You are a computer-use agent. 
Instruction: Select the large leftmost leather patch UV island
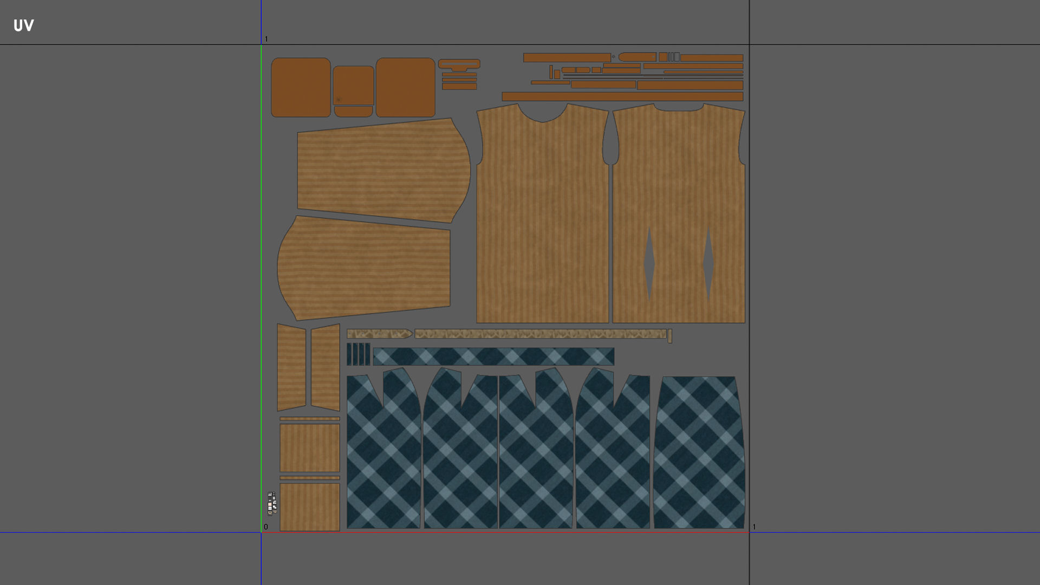pos(301,87)
